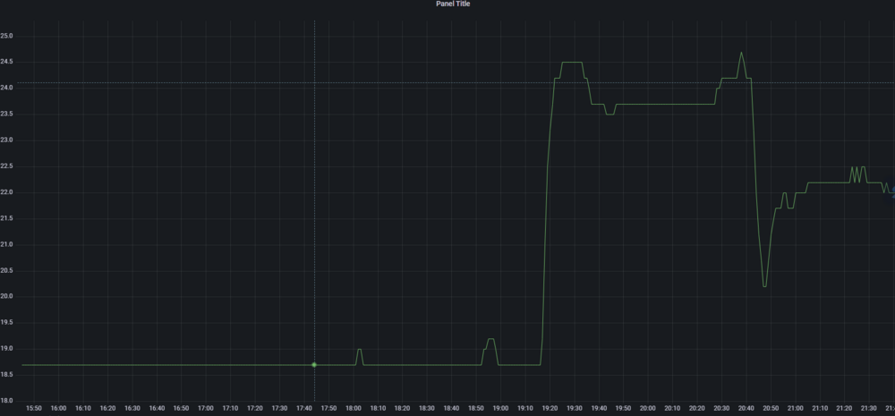Click the graph peak near 24.7 at 20:38
This screenshot has height=416, width=895.
click(741, 54)
